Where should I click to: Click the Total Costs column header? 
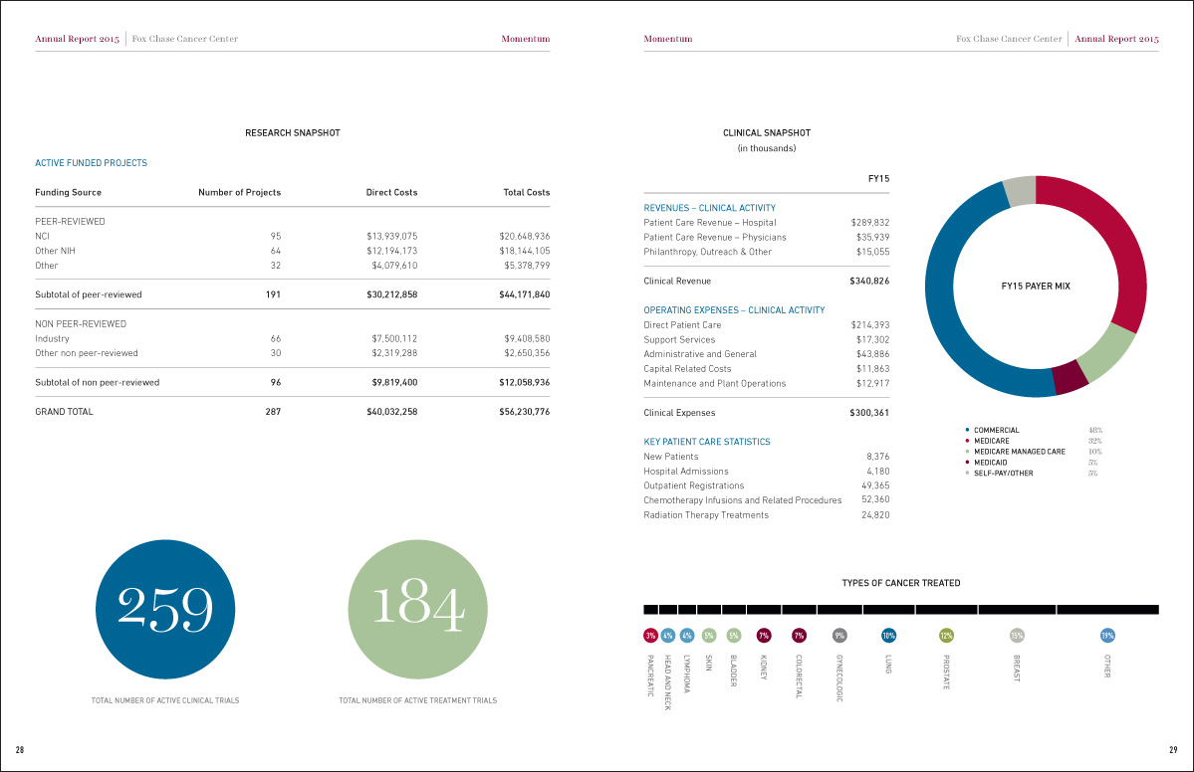point(527,192)
